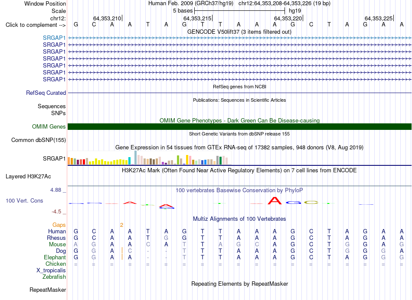Image resolution: width=412 pixels, height=300 pixels.
Task: Open 'RefSeq genes from NCBI' track title
Action: 240,87
